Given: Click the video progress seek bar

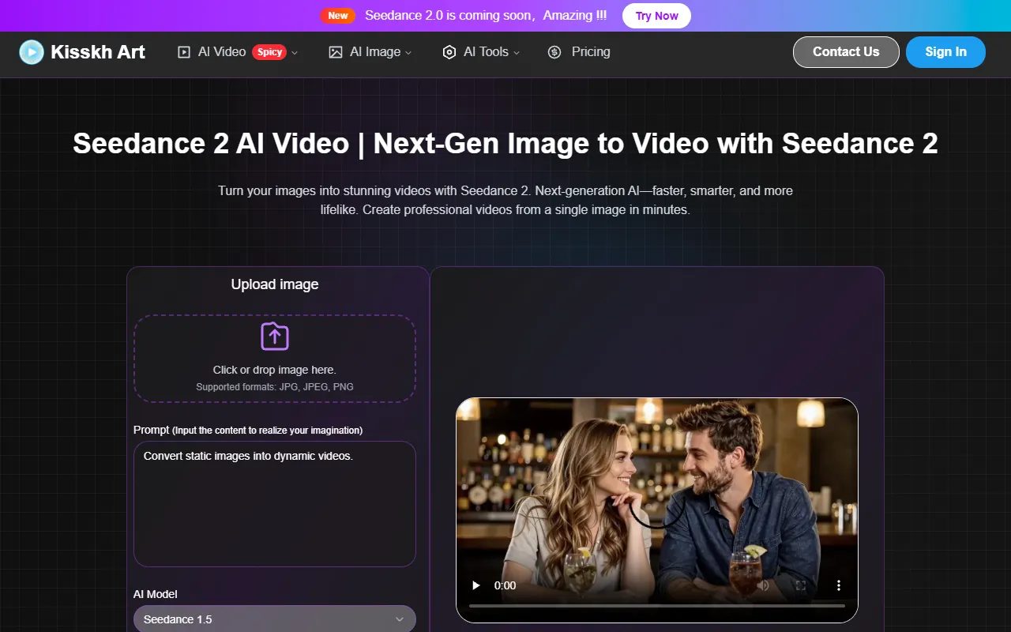Looking at the screenshot, I should pos(656,606).
